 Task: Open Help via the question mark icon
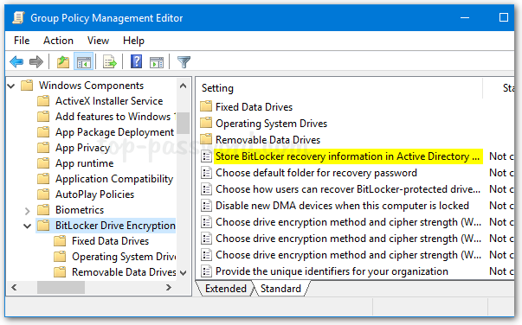[136, 62]
